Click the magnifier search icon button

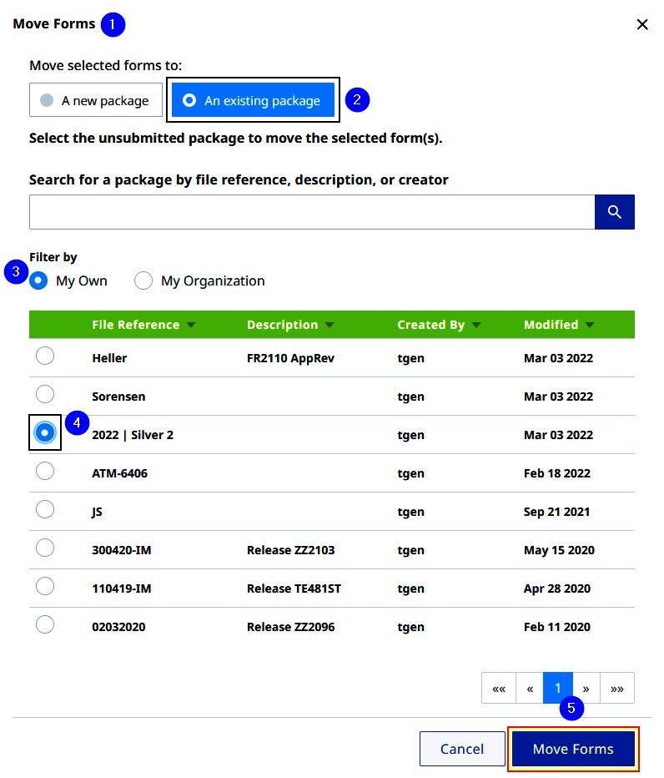pyautogui.click(x=615, y=212)
